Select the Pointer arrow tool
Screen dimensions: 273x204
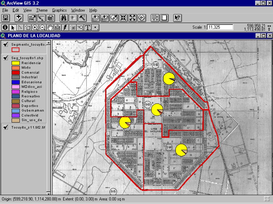[x=13, y=27]
